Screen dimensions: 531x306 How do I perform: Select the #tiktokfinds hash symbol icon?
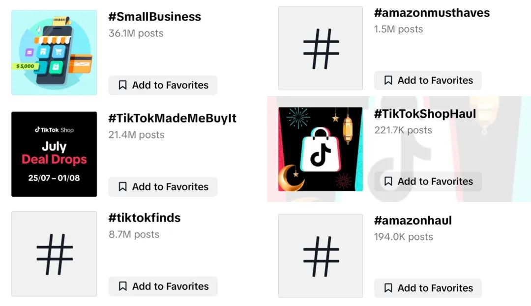coord(54,254)
